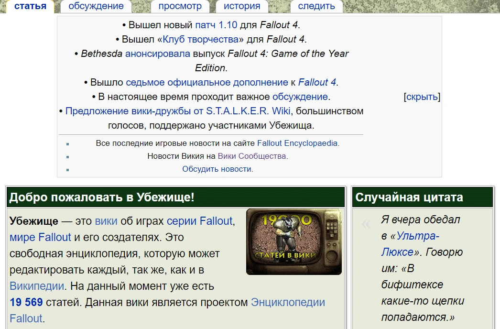Click the «Добро пожаловать в Убежище!» heading
This screenshot has width=500, height=329.
point(102,197)
